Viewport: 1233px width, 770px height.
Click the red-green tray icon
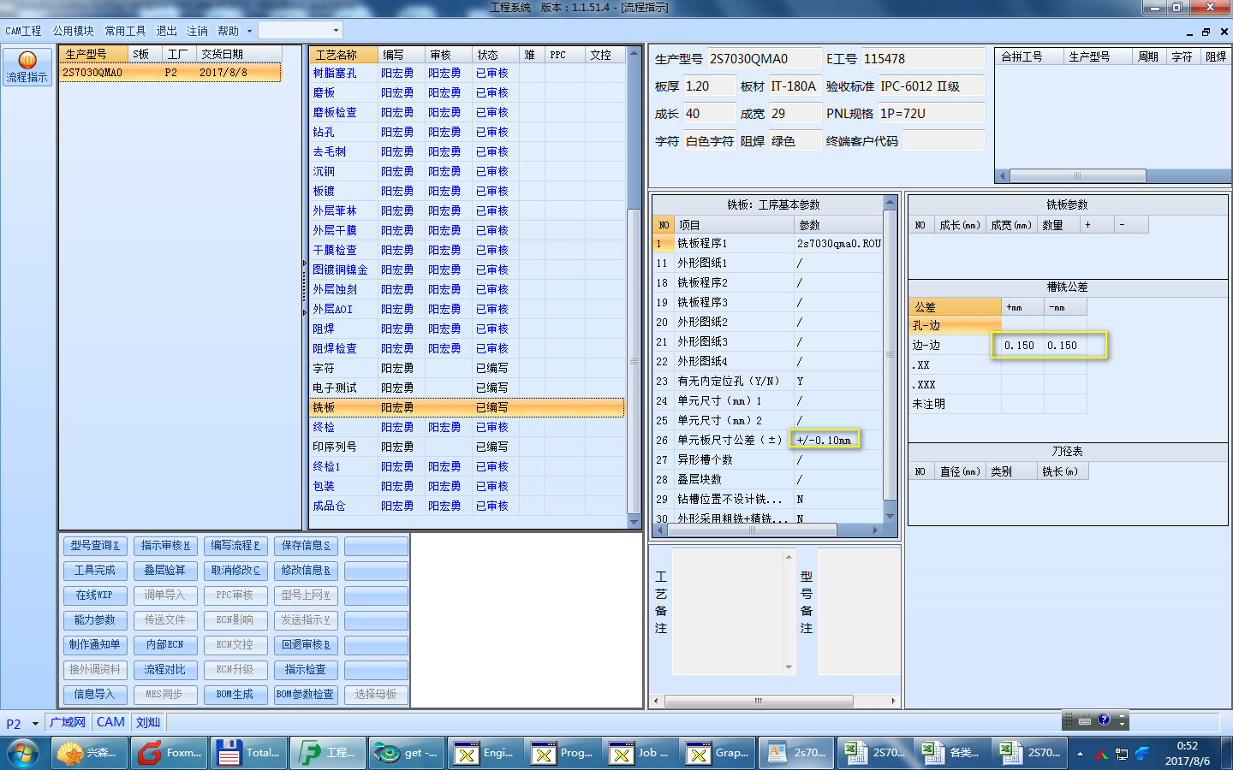click(1100, 755)
